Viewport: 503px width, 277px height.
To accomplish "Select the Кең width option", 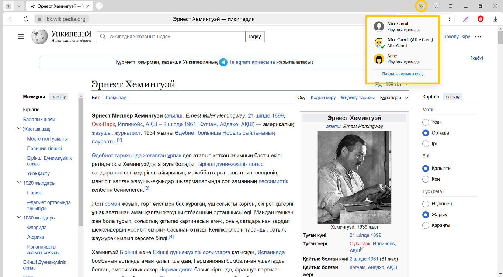I will click(x=426, y=179).
